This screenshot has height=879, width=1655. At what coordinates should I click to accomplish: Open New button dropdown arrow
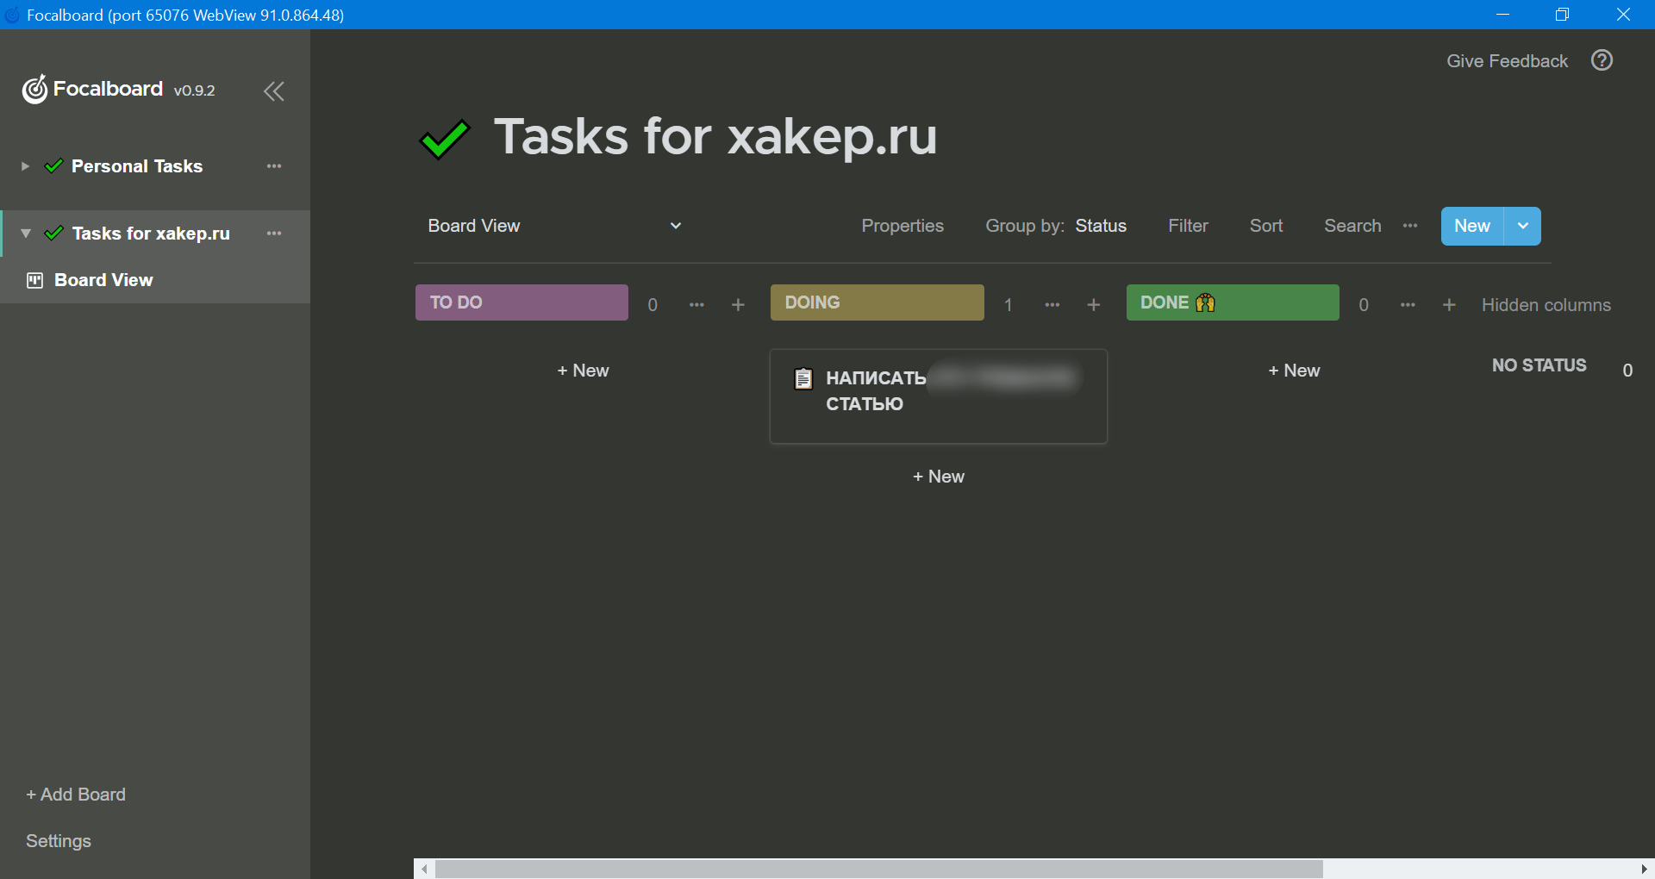coord(1523,226)
